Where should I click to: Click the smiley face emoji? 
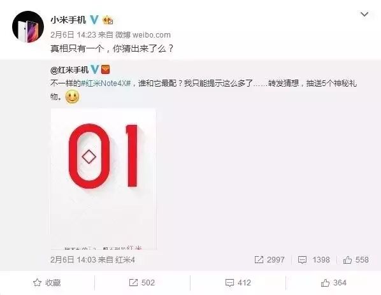tap(73, 97)
